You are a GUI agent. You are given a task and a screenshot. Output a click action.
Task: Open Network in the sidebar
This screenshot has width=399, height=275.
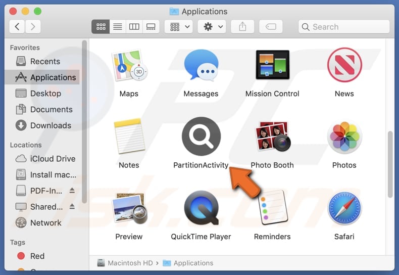point(42,223)
